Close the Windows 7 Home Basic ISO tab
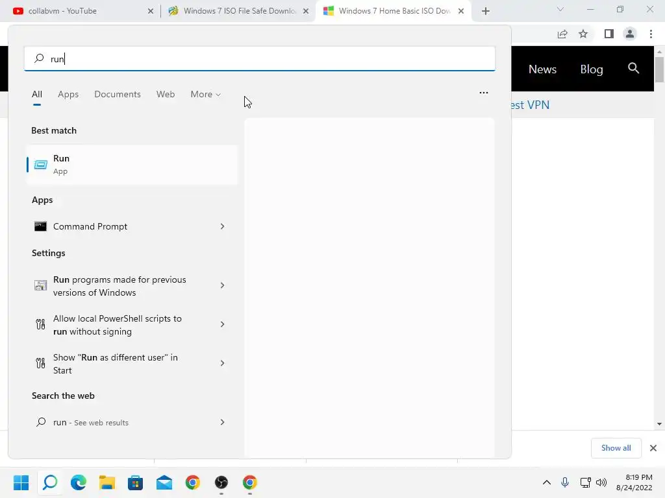 [x=461, y=11]
